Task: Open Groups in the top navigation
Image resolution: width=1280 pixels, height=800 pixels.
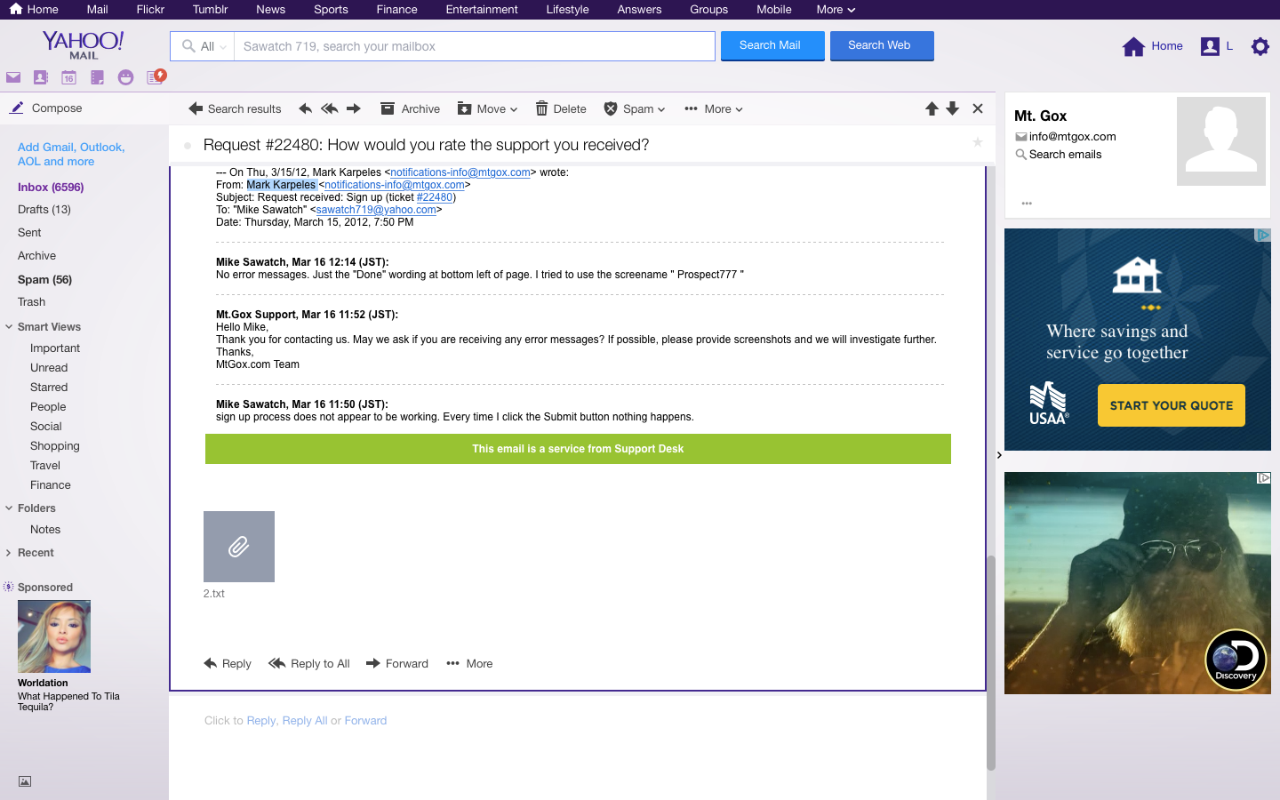Action: tap(708, 9)
